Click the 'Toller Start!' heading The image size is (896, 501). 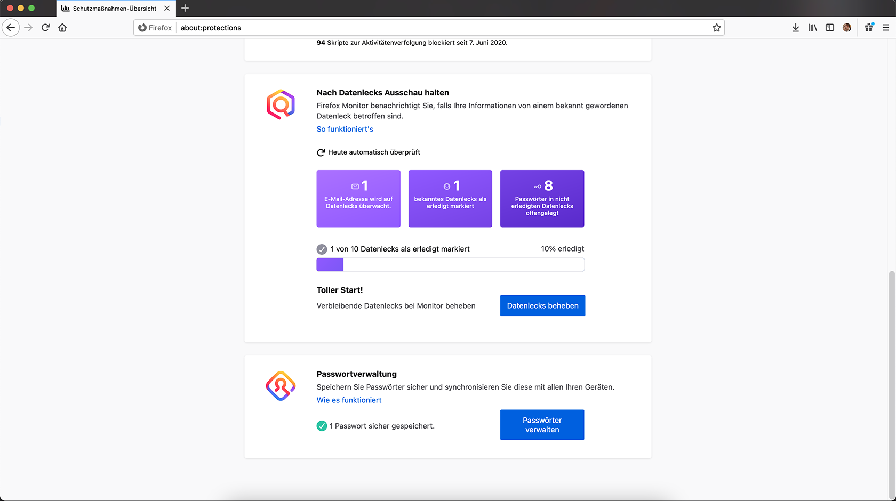[x=340, y=290]
